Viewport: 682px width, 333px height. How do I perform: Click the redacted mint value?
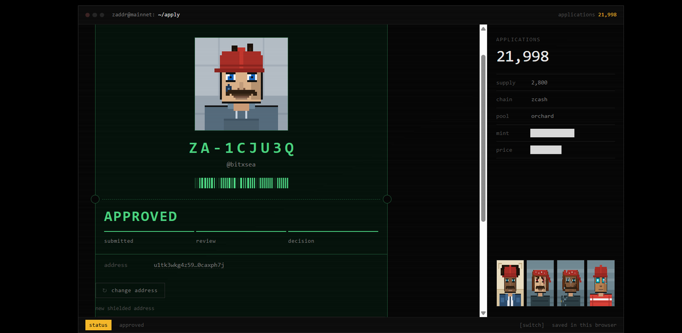pos(552,133)
